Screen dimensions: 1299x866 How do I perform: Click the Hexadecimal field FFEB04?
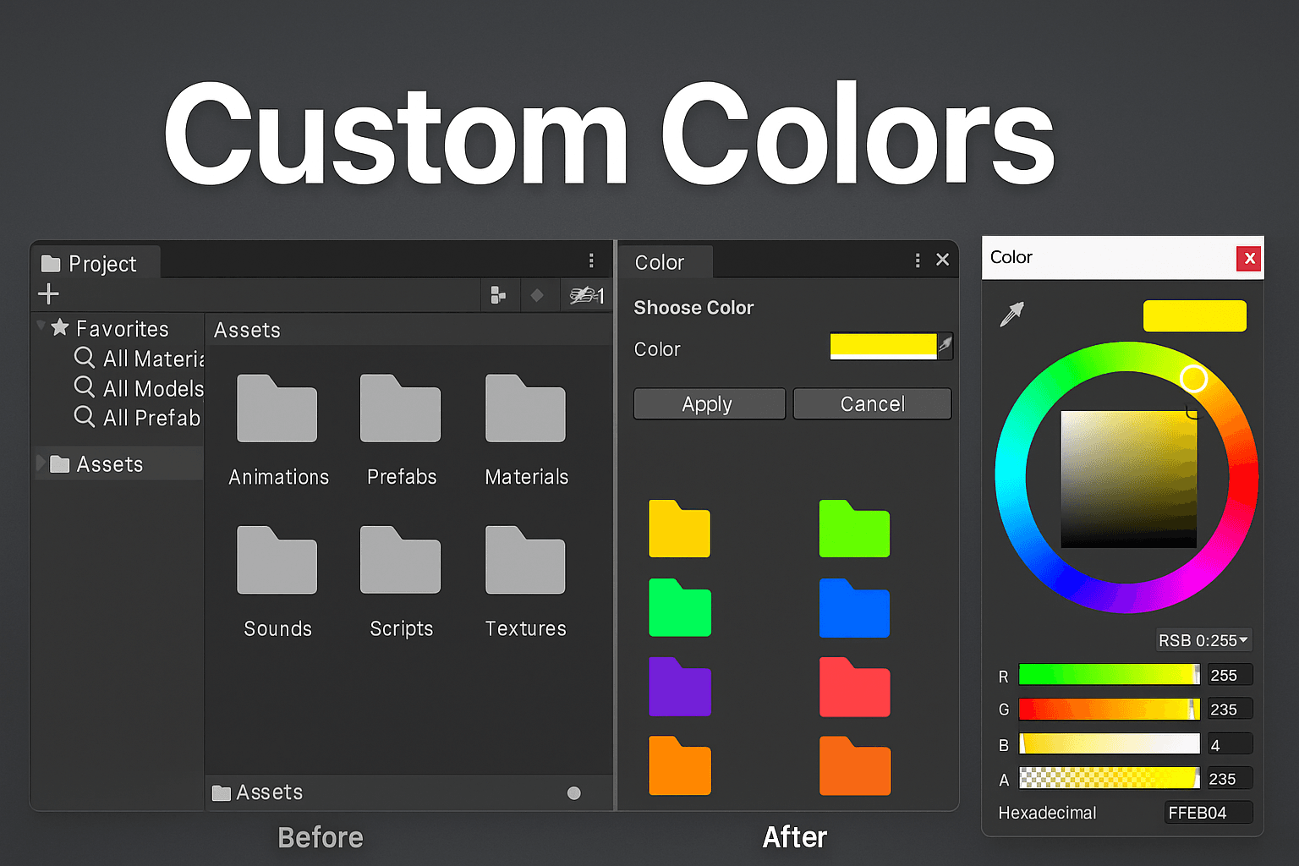[x=1209, y=813]
